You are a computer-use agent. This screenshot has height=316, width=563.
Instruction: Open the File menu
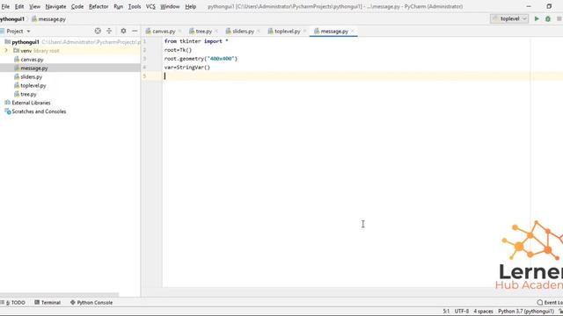coord(5,6)
